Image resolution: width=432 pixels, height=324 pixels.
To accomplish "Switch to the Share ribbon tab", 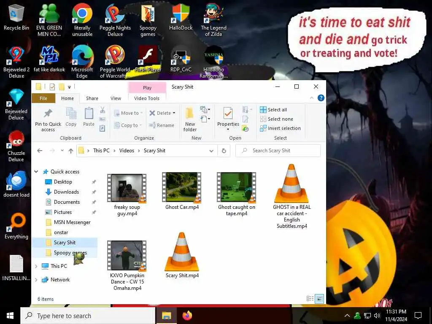I will click(x=92, y=98).
